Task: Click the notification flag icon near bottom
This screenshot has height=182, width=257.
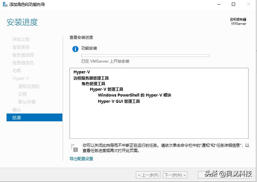Action: tap(74, 148)
